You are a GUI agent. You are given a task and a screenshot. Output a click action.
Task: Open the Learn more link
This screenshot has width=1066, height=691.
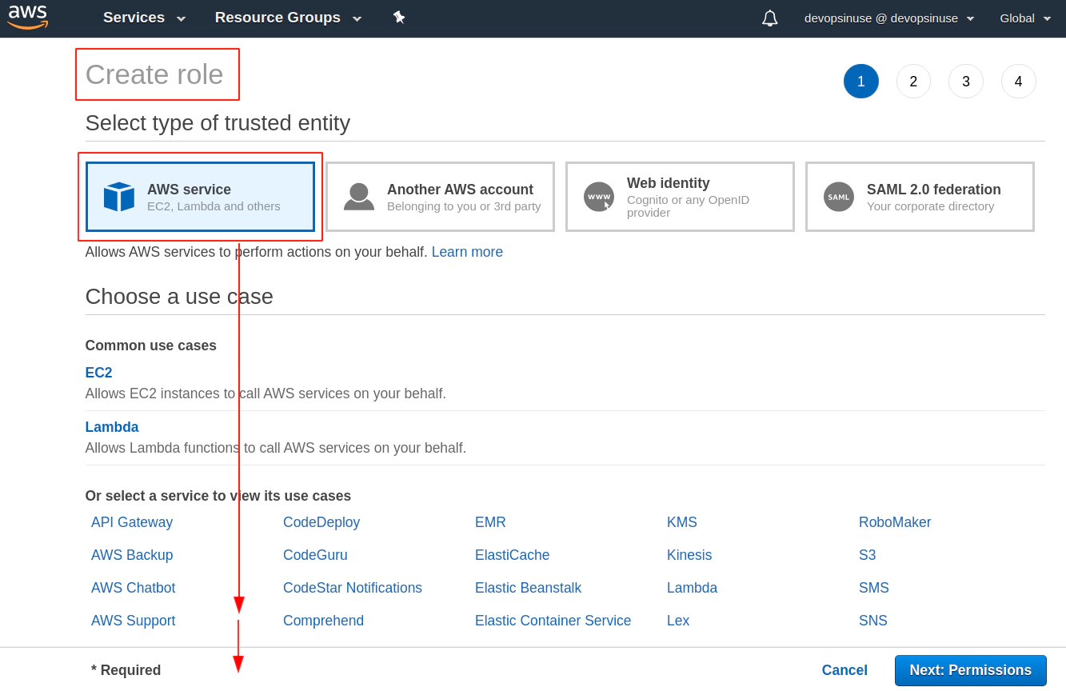click(467, 252)
